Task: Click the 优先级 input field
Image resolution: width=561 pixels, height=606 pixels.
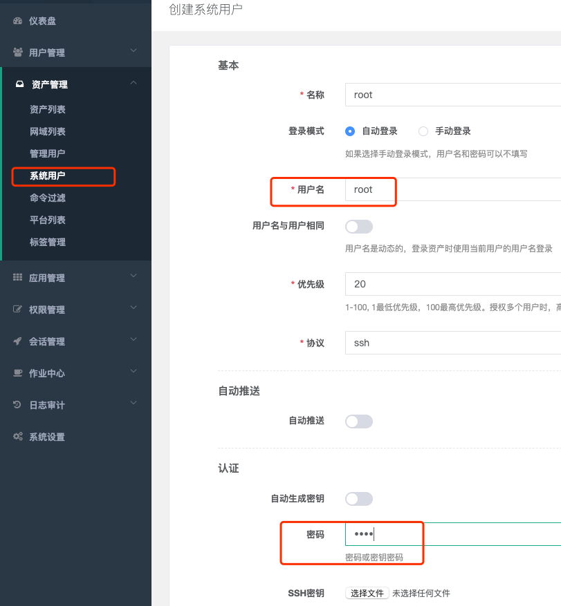Action: [453, 284]
